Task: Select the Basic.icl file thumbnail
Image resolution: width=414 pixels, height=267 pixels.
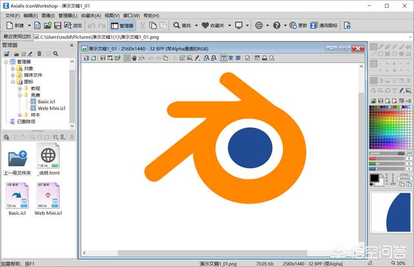Action: 17,198
